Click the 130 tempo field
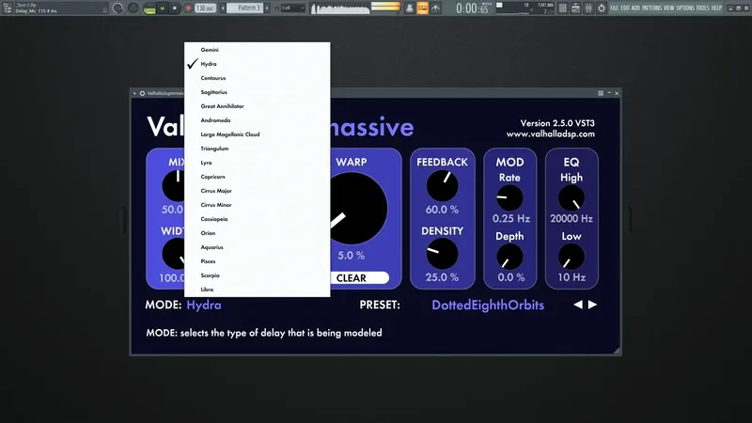 [x=205, y=8]
